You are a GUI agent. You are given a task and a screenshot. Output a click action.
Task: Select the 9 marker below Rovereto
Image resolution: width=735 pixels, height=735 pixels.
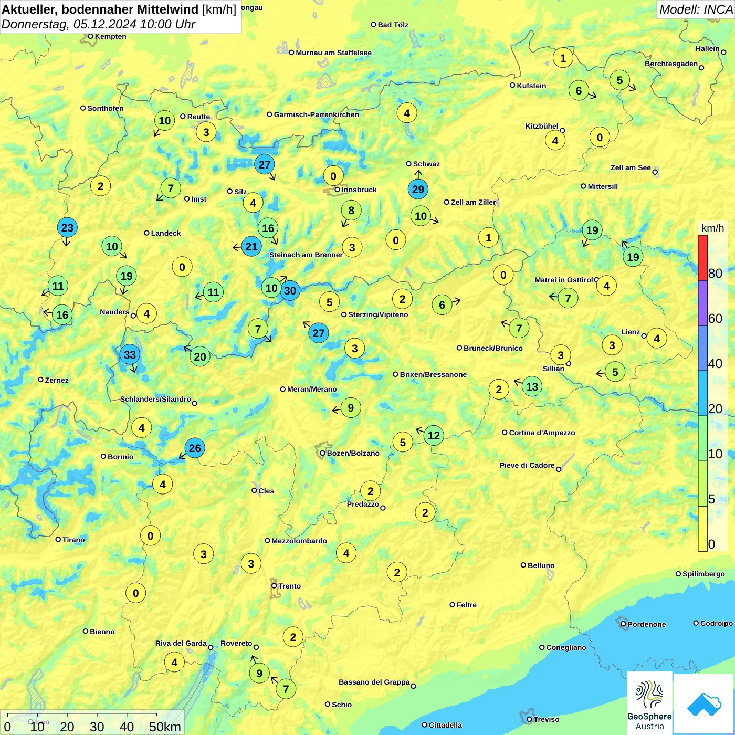(x=259, y=674)
